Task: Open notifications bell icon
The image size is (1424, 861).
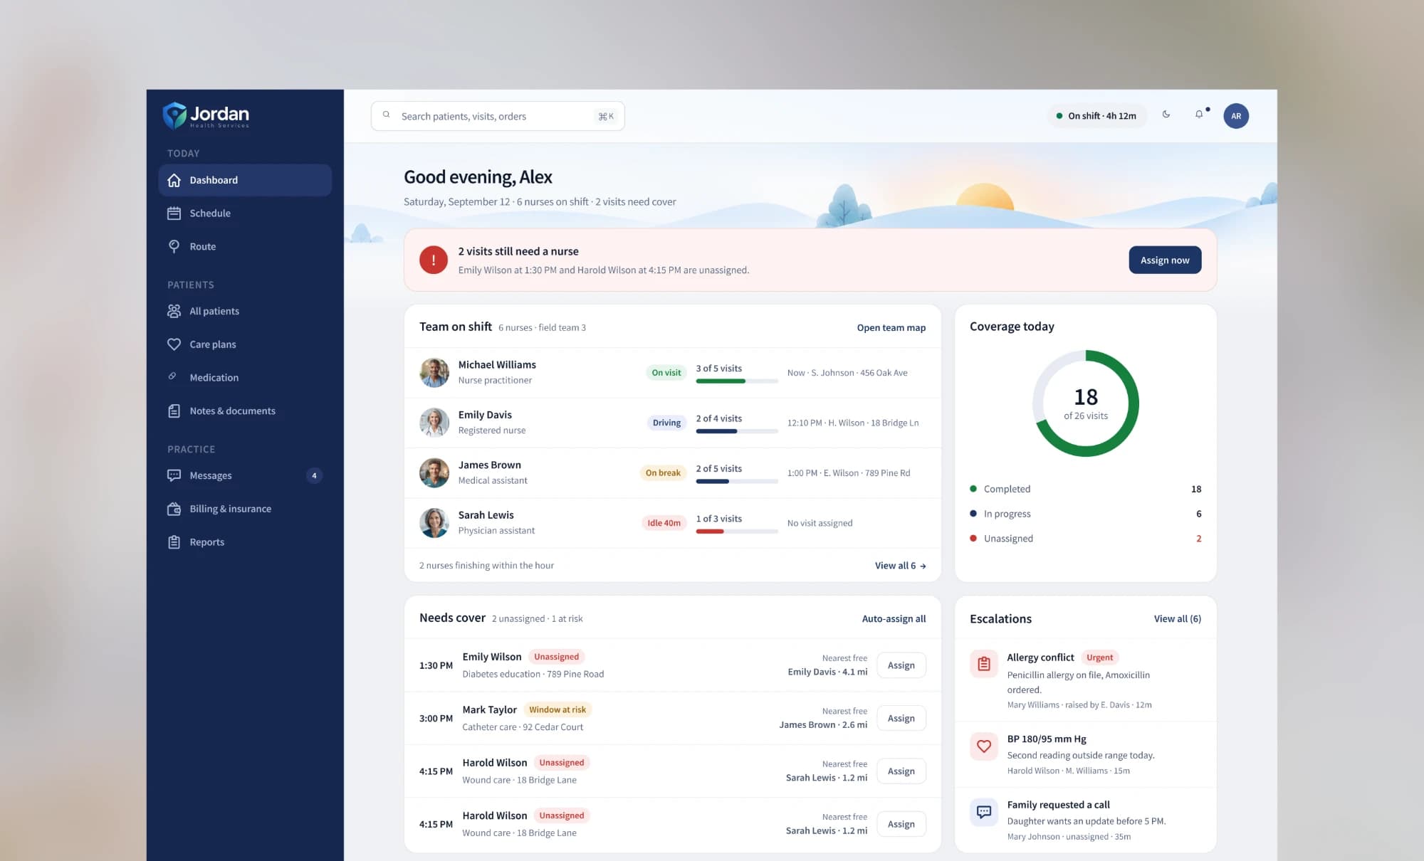Action: tap(1200, 114)
